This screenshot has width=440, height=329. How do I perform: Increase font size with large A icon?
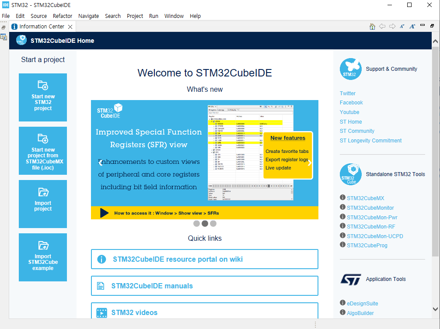click(x=412, y=26)
